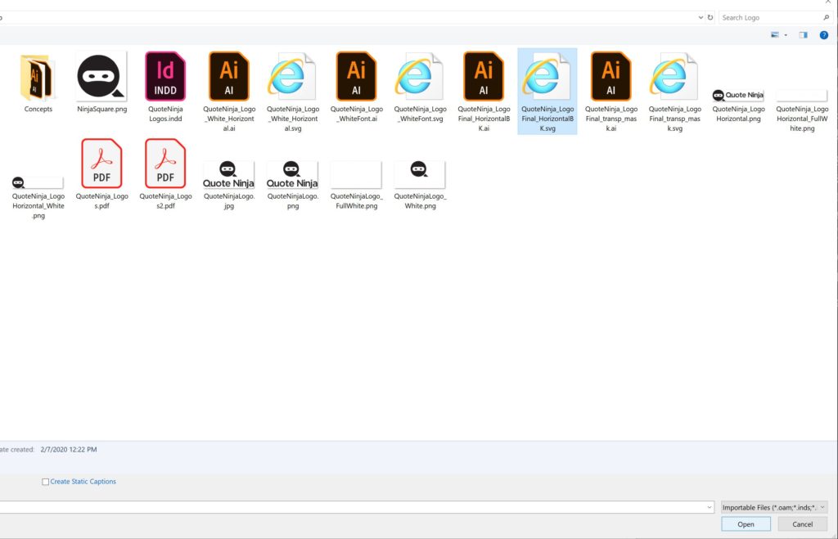Click the Cancel button
The image size is (838, 539).
[x=802, y=524]
